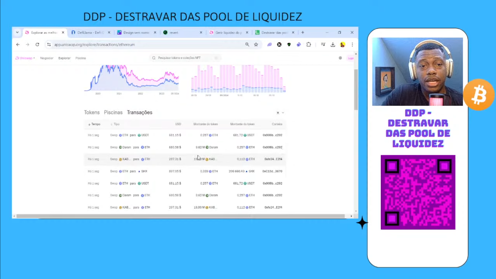The height and width of the screenshot is (279, 496).
Task: Click the USD column header
Action: pyautogui.click(x=178, y=124)
